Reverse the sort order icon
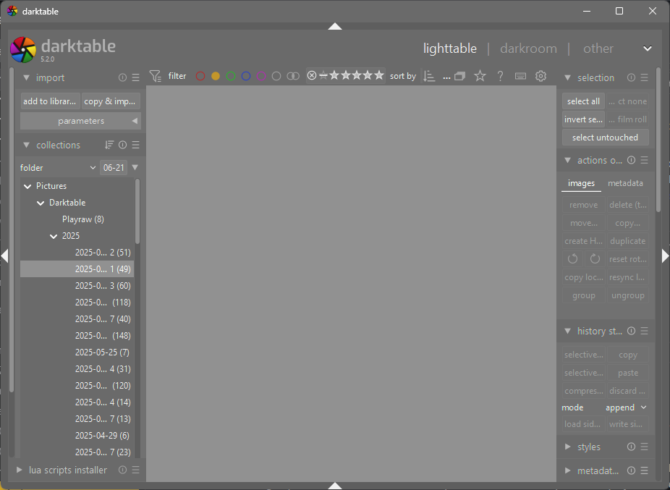Viewport: 670px width, 490px height. [428, 76]
